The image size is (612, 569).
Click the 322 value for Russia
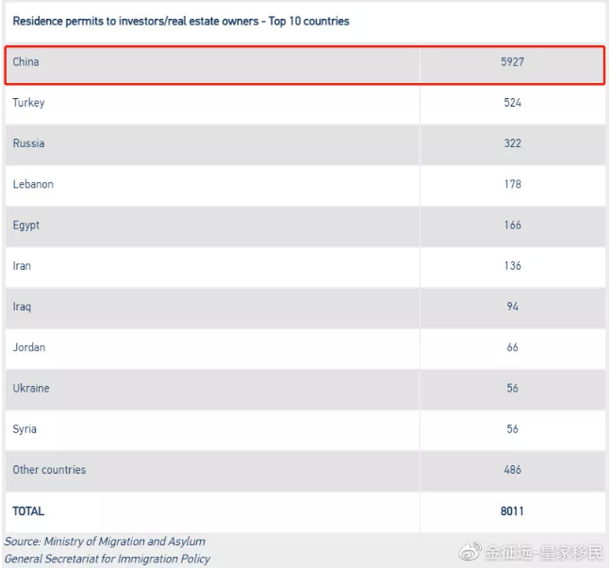point(512,143)
